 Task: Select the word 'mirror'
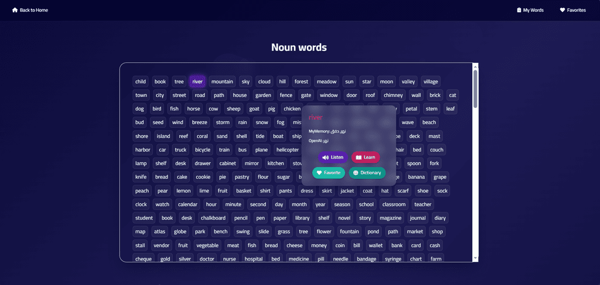tap(251, 164)
